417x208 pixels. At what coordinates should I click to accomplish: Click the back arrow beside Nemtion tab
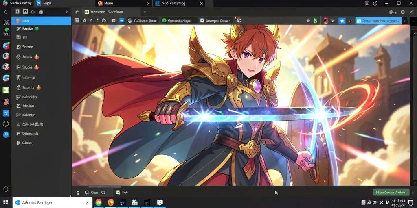77,12
